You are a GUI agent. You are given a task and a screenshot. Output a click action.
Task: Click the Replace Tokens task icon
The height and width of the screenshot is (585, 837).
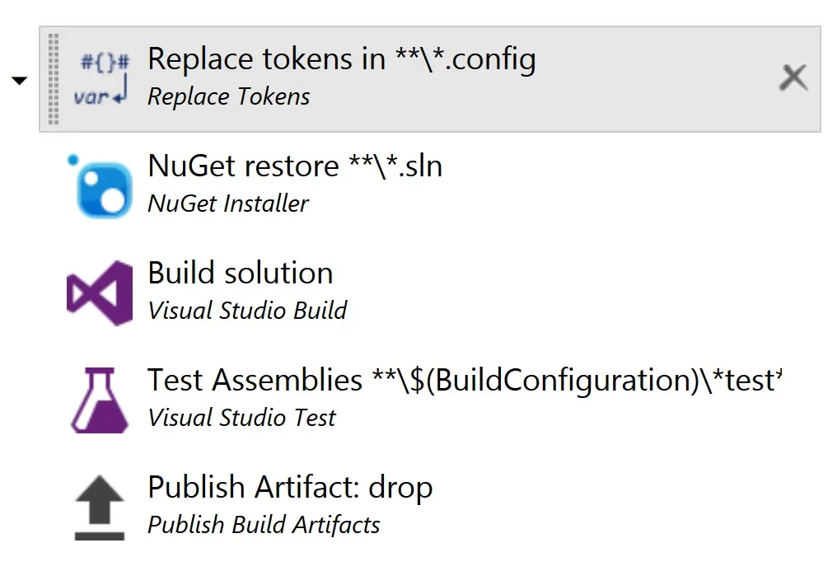(x=102, y=79)
